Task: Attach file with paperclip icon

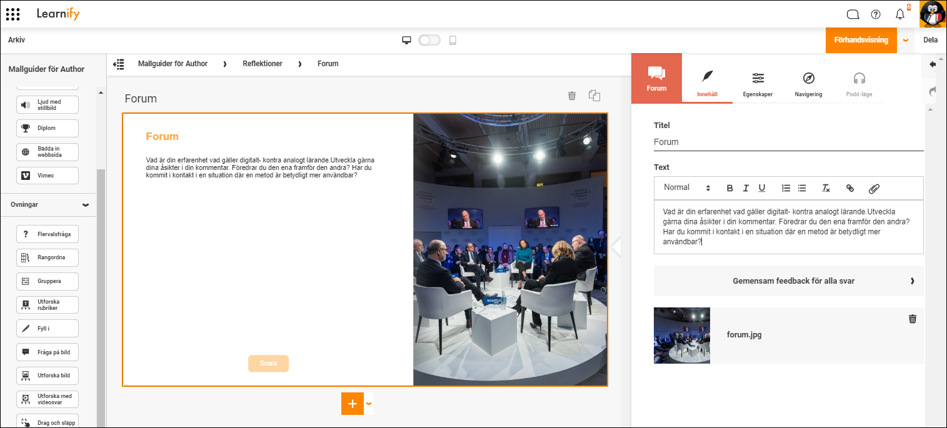Action: tap(874, 188)
